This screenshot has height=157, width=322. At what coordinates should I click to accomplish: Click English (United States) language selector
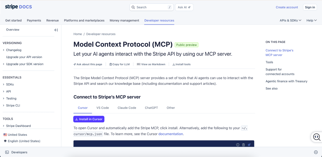click(24, 141)
